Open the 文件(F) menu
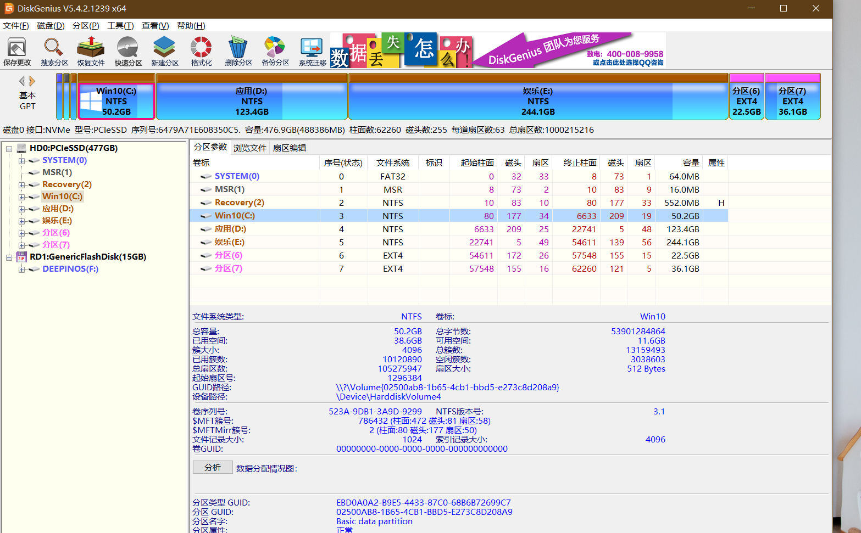The image size is (861, 533). tap(16, 26)
